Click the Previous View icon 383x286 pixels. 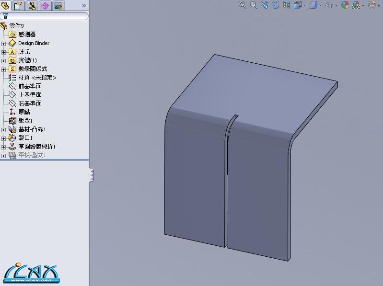pyautogui.click(x=265, y=5)
